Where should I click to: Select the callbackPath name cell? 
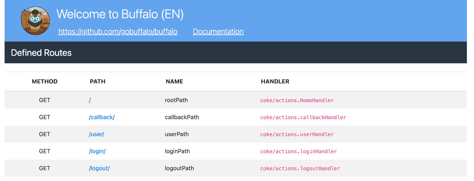182,117
